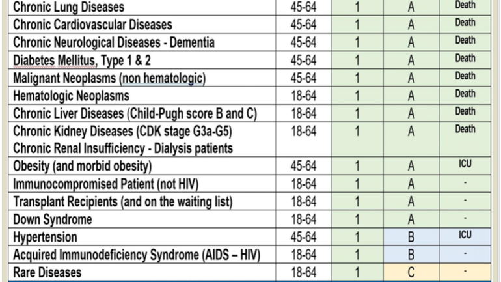The height and width of the screenshot is (282, 501).
Task: Select the 'ICU' cell in the Obesity row
Action: point(465,165)
